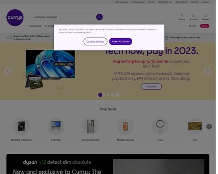Select the first active carousel dot
Image resolution: width=218 pixels, height=174 pixels.
[100, 95]
